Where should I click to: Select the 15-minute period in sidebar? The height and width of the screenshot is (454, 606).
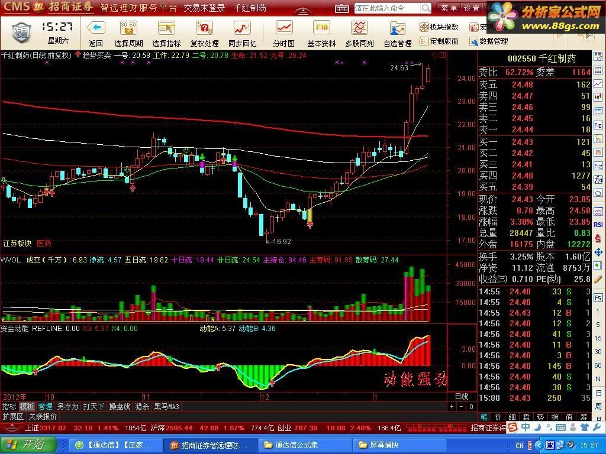coord(598,338)
